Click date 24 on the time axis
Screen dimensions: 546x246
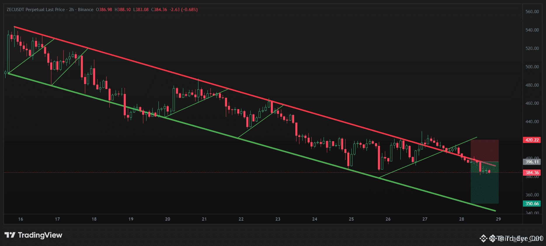click(x=315, y=219)
